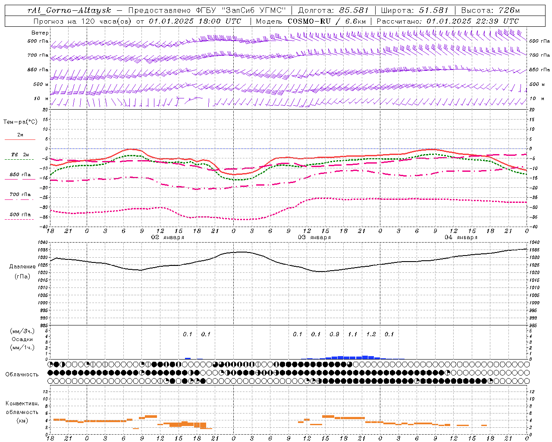
Task: Click the 1.2 precipitation amount value
Action: coord(371,334)
